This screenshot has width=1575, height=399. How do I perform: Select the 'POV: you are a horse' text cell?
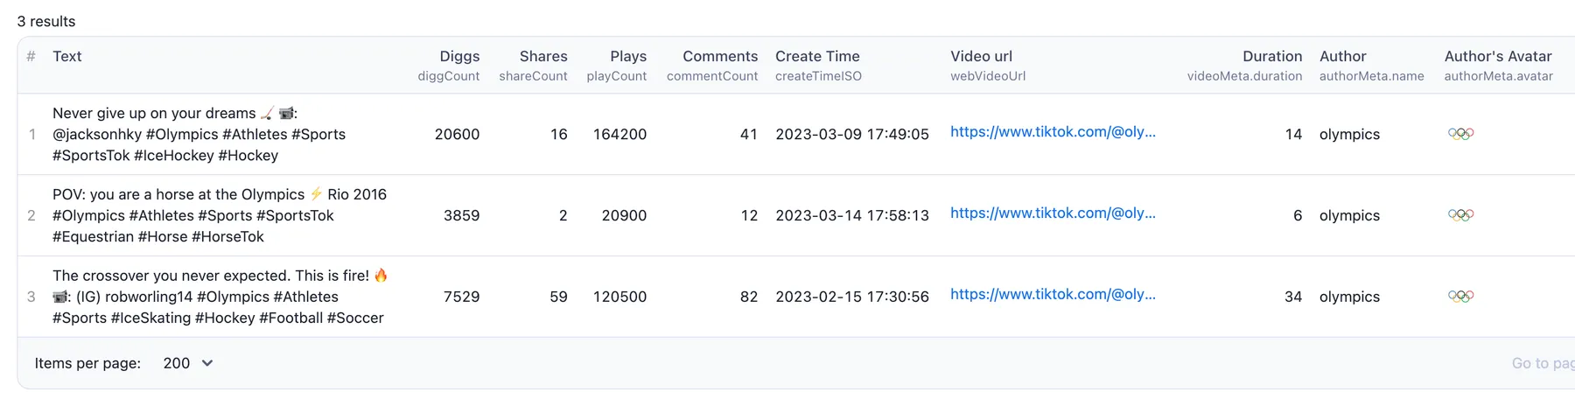coord(219,215)
